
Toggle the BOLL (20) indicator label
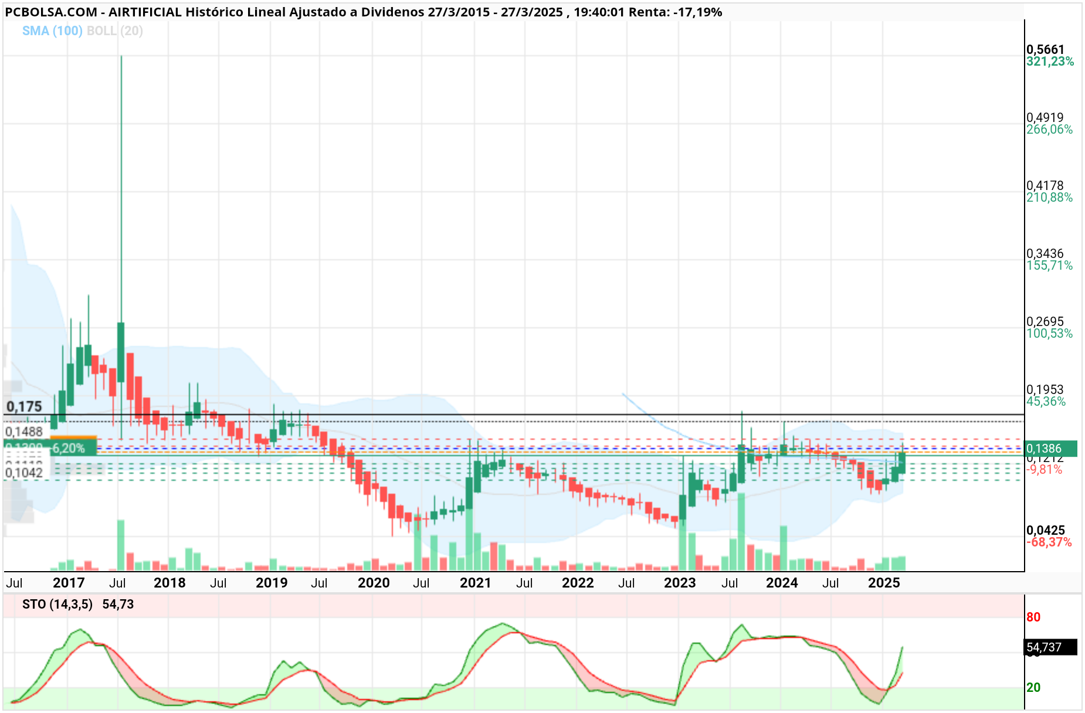(115, 30)
